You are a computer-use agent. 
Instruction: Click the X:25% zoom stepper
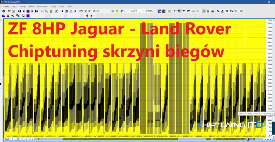139,11
